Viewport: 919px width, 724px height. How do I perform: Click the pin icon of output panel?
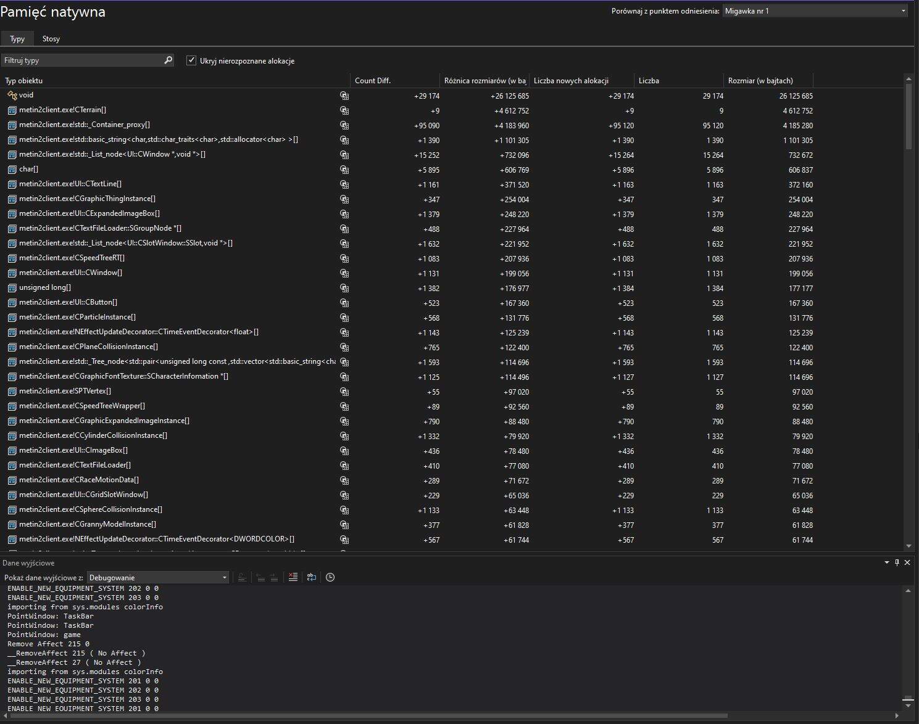tap(897, 562)
